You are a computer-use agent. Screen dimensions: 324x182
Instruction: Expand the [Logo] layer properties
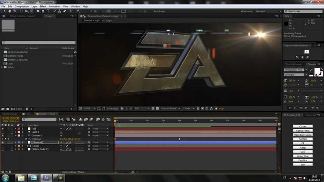tap(15, 146)
